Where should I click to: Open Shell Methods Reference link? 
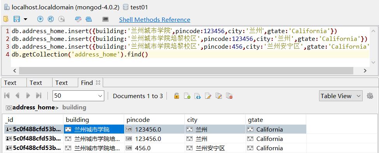point(154,19)
